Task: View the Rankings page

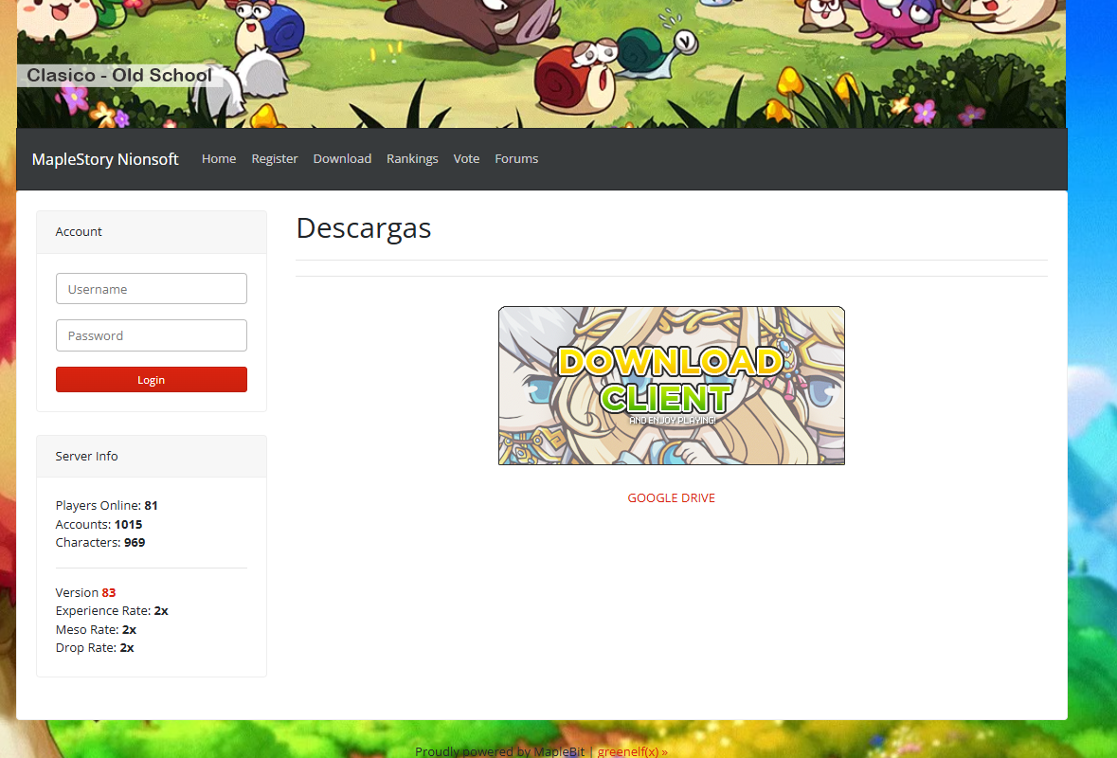Action: pyautogui.click(x=412, y=159)
